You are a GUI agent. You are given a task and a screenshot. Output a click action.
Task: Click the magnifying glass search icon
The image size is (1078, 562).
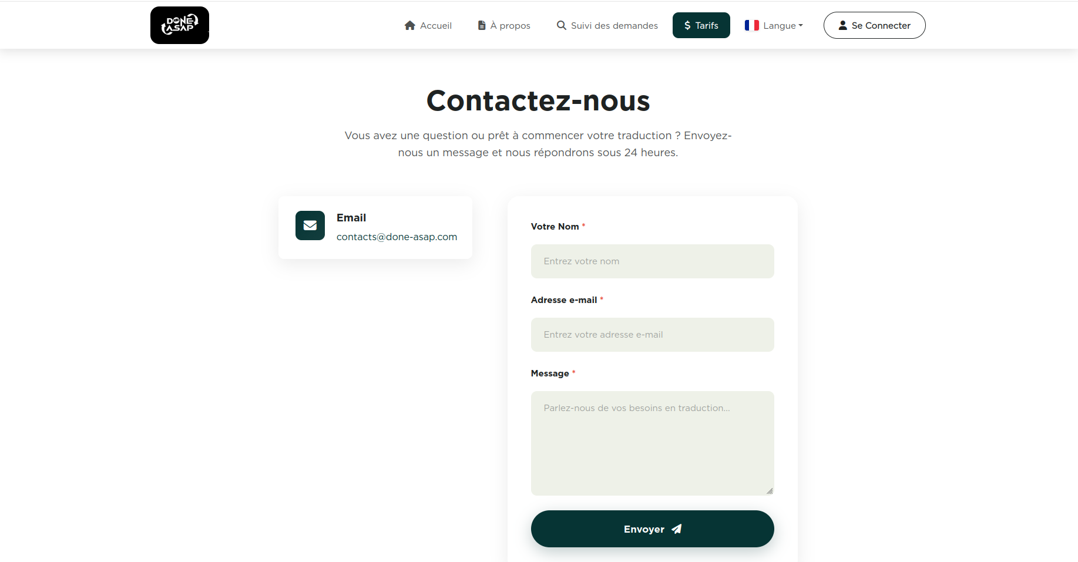562,25
